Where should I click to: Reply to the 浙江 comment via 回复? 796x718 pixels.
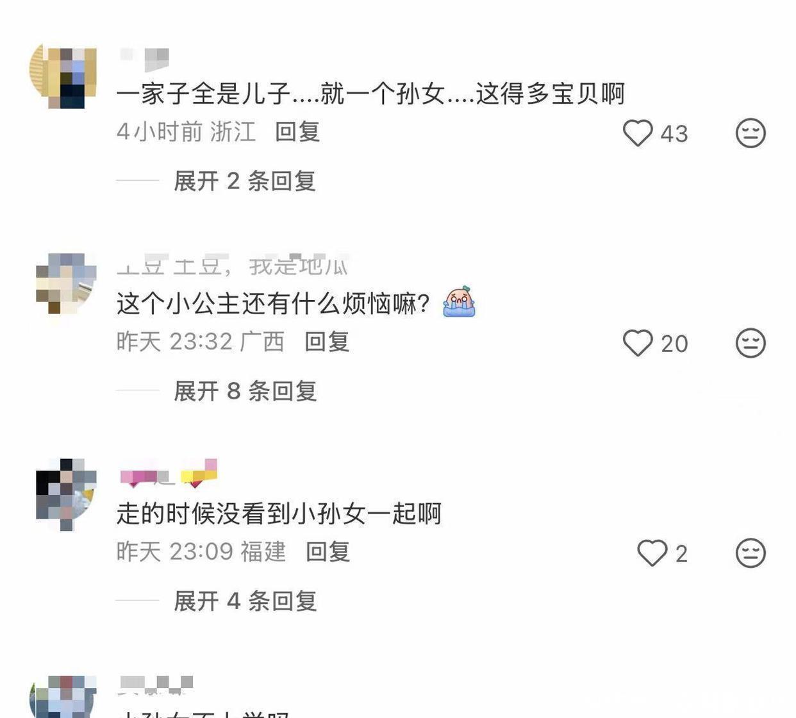(x=297, y=132)
